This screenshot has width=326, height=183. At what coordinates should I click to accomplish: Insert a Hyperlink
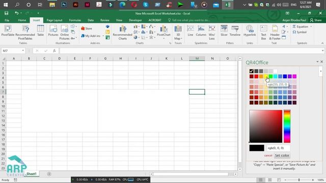pyautogui.click(x=250, y=30)
